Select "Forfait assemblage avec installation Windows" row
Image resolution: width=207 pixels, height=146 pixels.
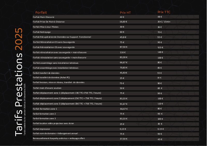click(x=55, y=68)
